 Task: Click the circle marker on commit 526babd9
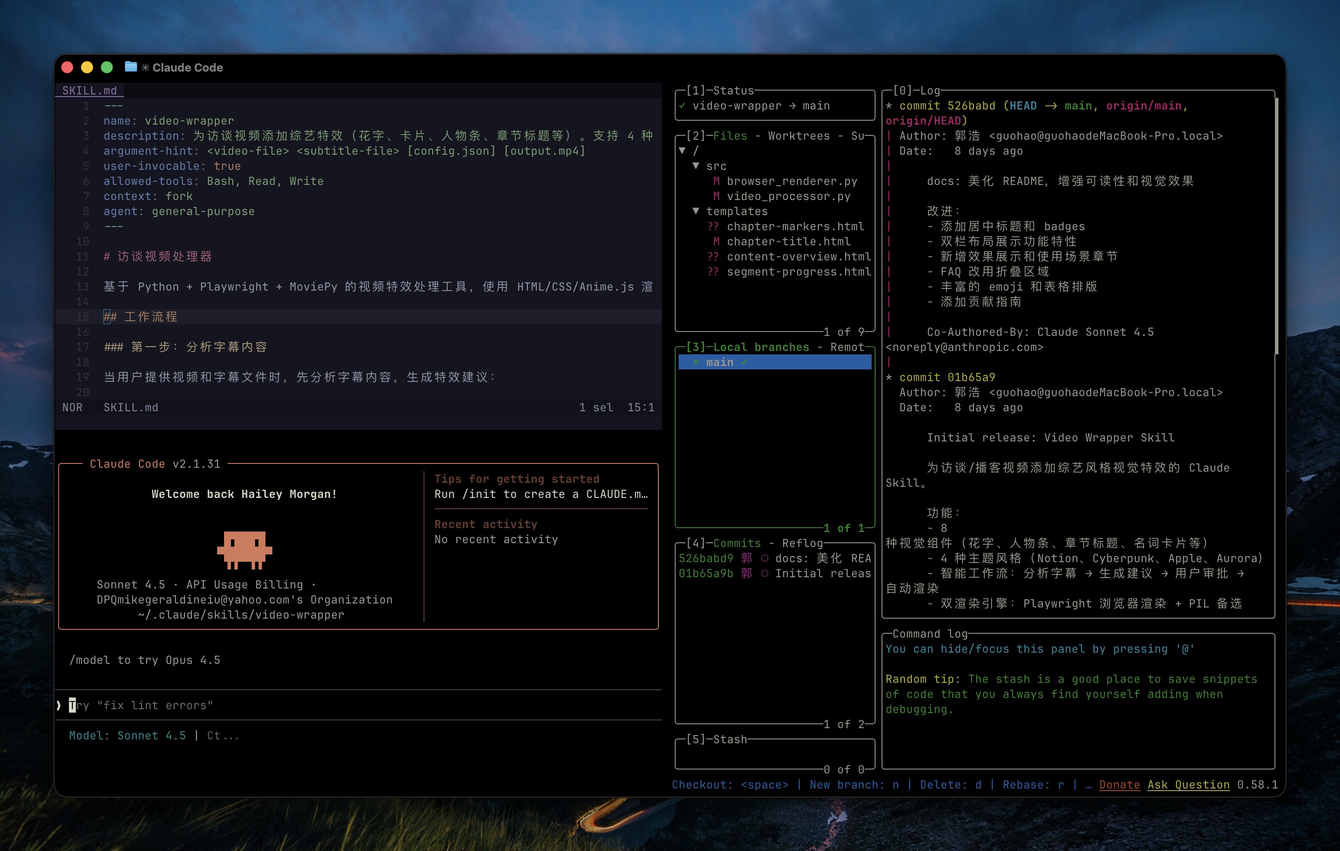coord(765,558)
